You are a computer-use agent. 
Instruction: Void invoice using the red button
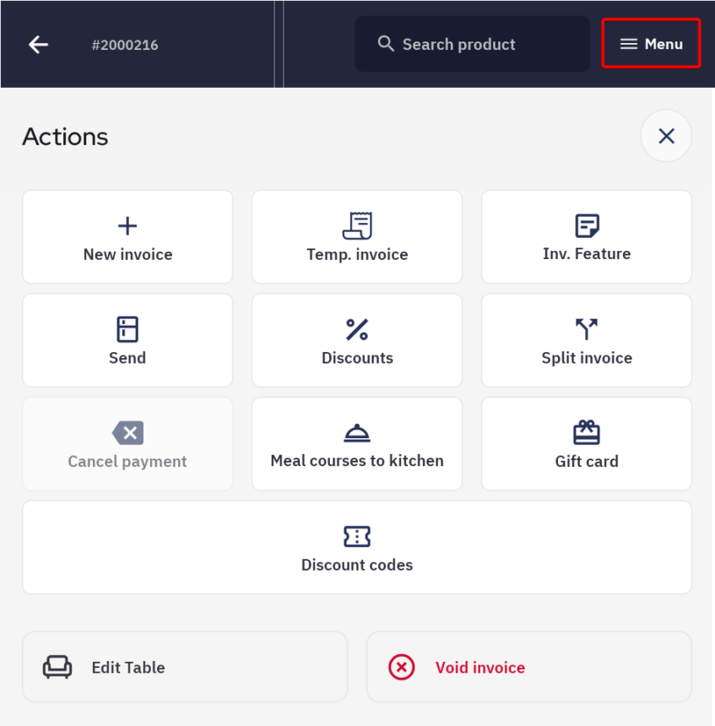[x=528, y=667]
